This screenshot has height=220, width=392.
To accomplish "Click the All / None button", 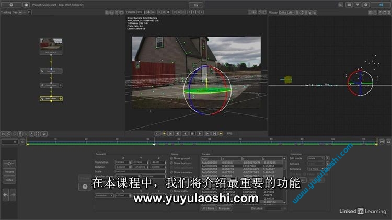I will [x=208, y=209].
